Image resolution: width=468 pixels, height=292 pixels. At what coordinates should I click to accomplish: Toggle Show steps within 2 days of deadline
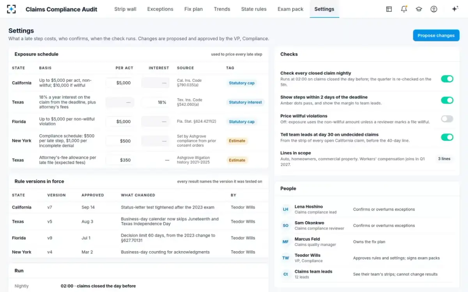coord(447,100)
